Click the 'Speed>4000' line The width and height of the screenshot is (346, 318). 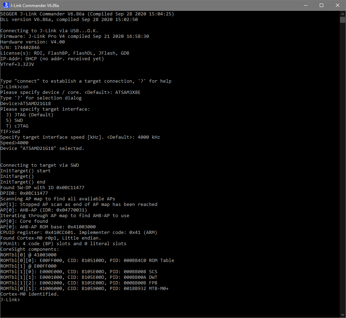coord(14,143)
